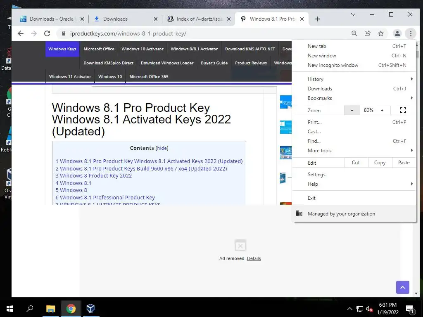The width and height of the screenshot is (423, 317).
Task: Open contents link 3 Windows 8 Product Key 2022
Action: [94, 175]
